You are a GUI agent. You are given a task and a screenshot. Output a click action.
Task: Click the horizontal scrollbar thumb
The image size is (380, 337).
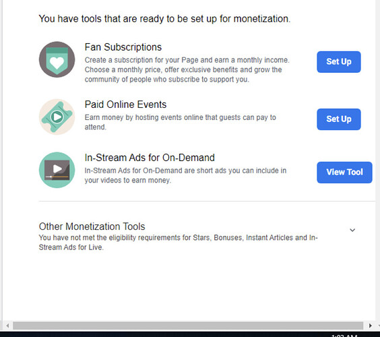188,326
